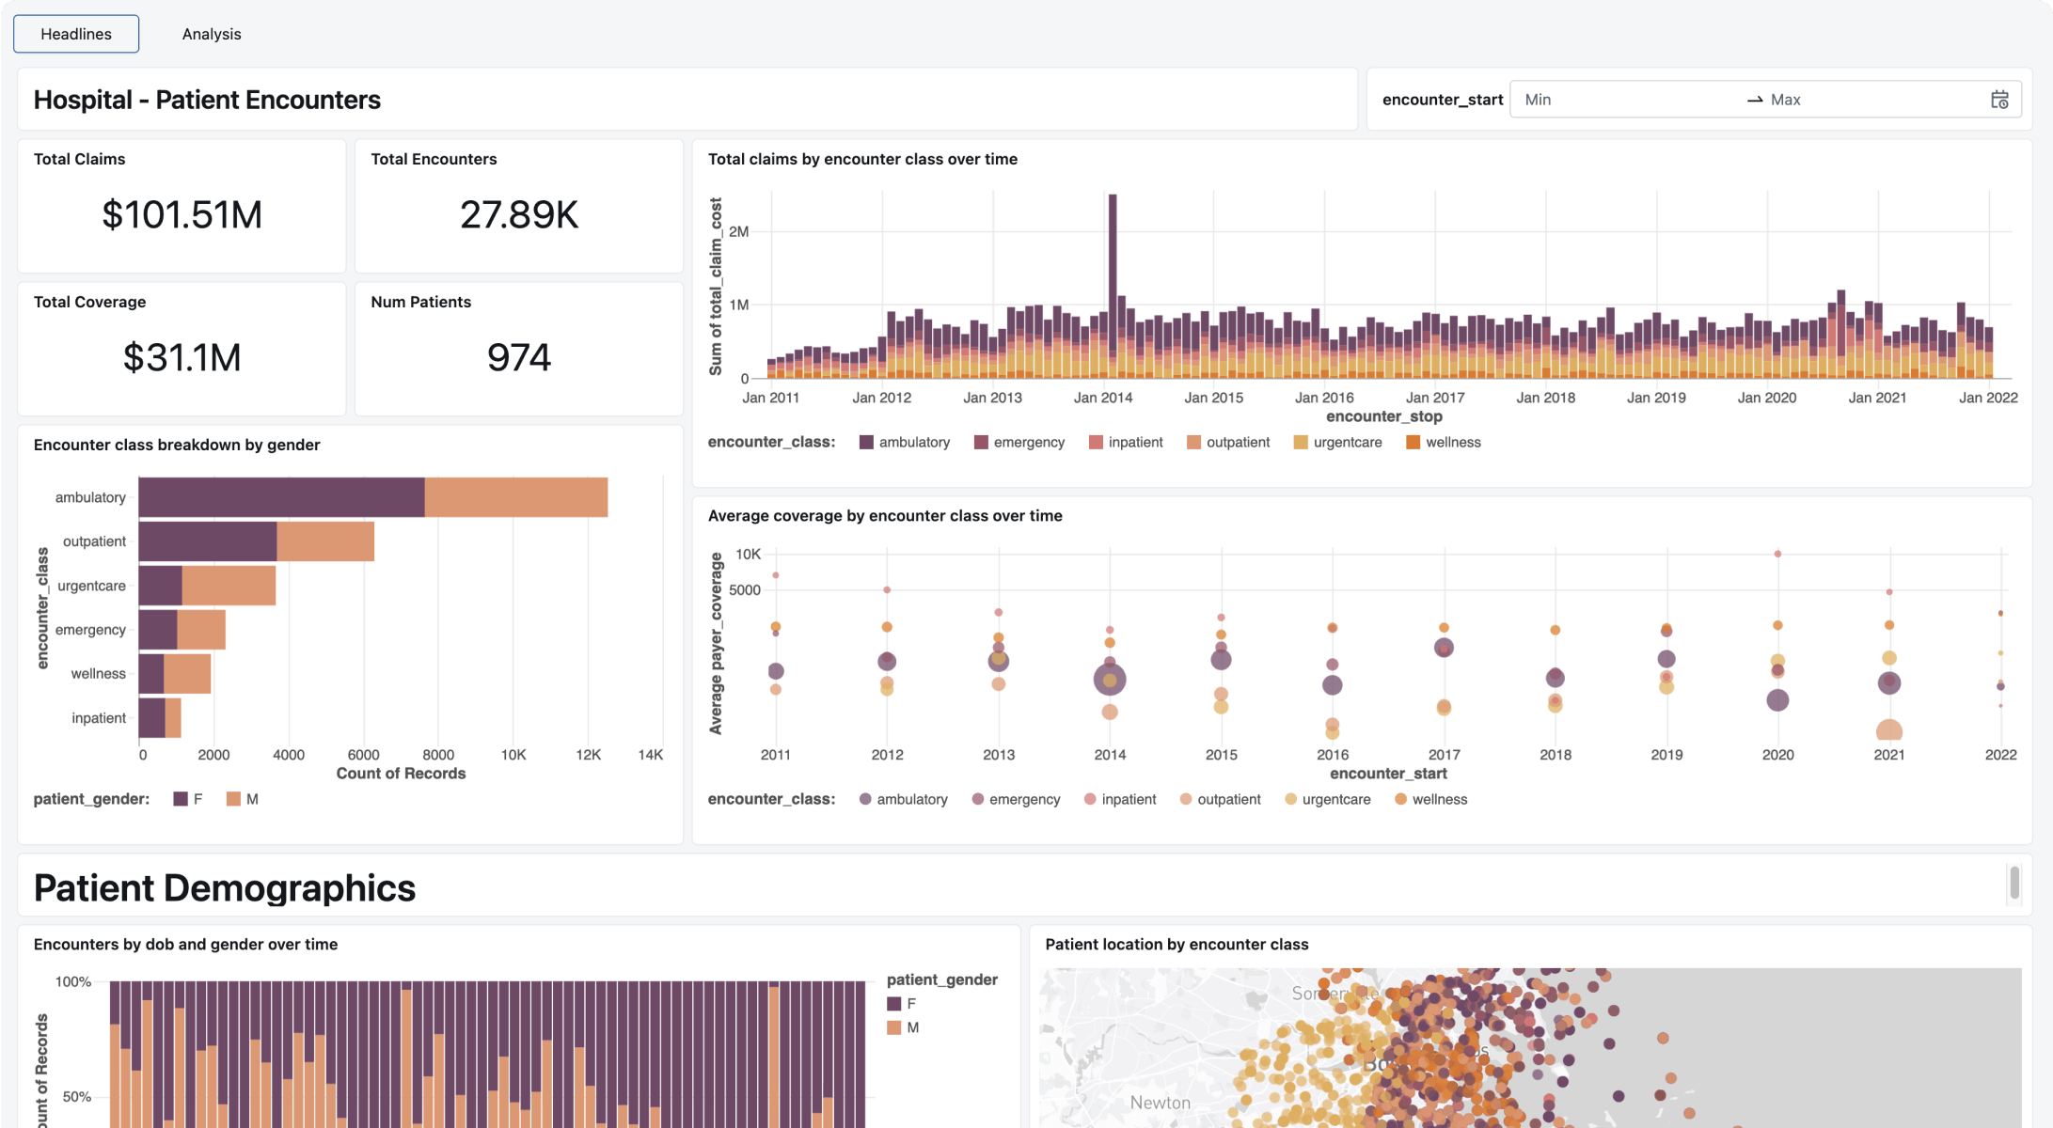The height and width of the screenshot is (1128, 2053).
Task: Click the emergency legend square in claims chart
Action: point(979,442)
